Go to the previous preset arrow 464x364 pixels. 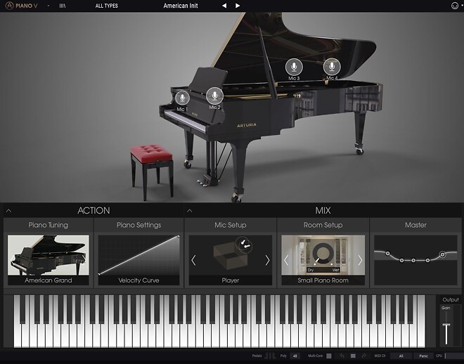point(224,6)
